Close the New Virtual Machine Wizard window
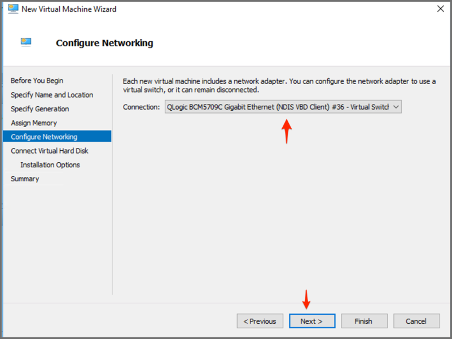This screenshot has height=339, width=452. point(440,9)
